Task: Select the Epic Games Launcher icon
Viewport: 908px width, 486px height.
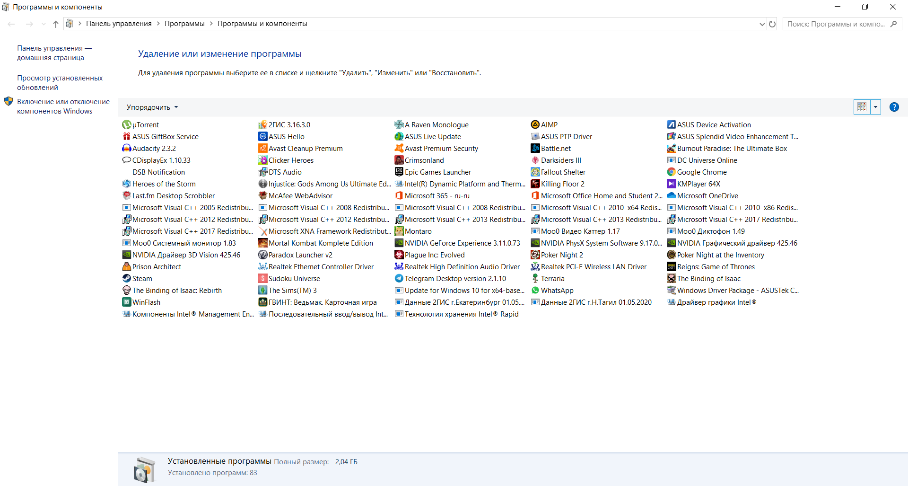Action: tap(399, 172)
